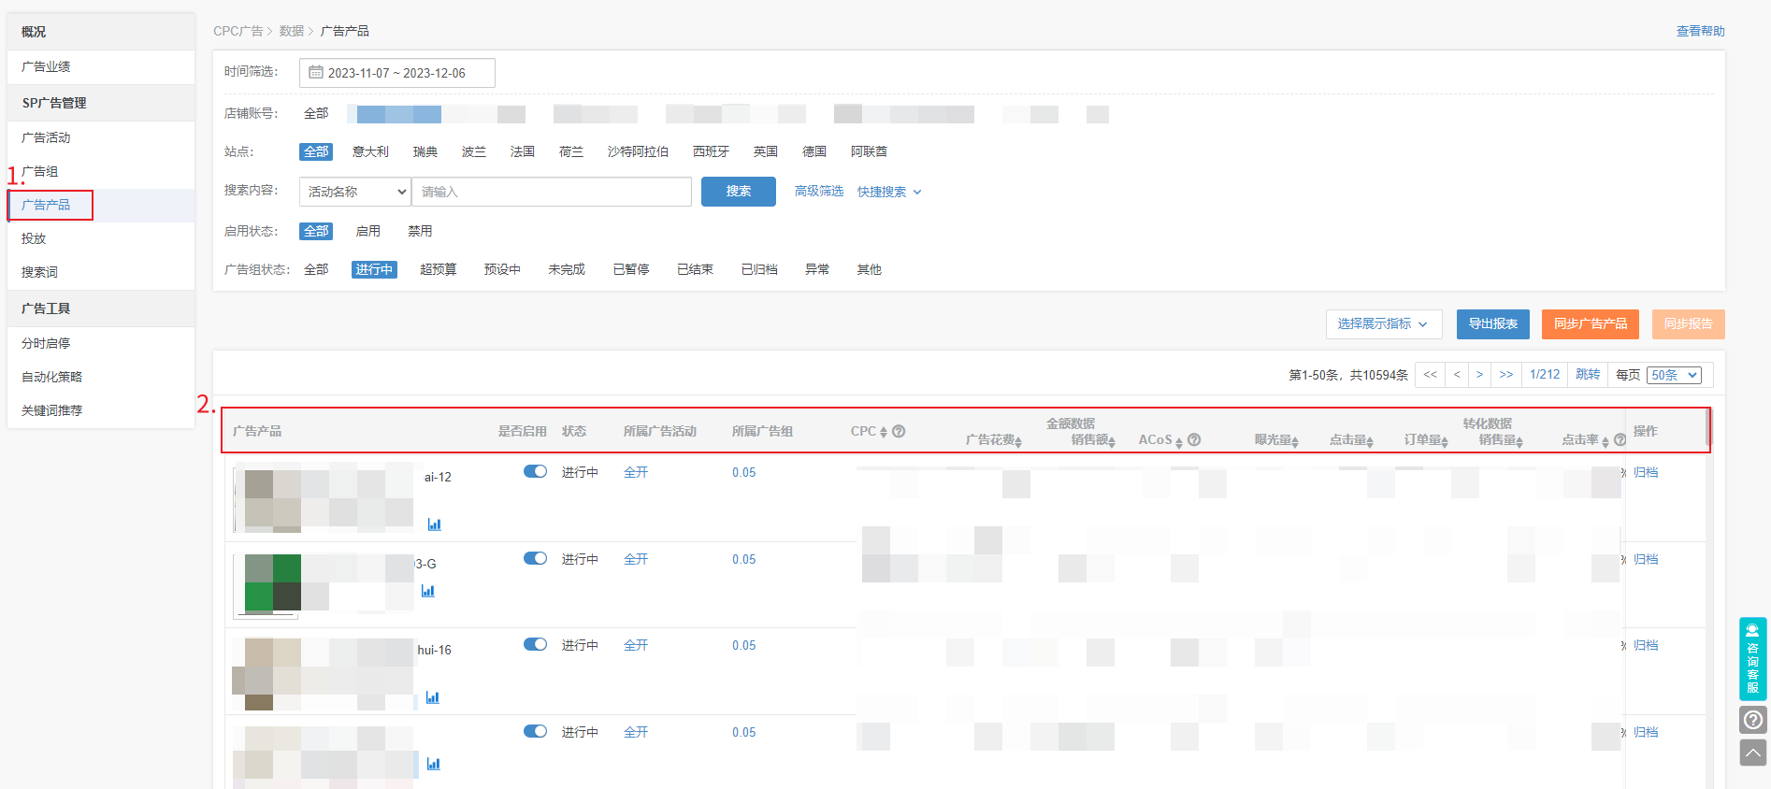Open the chart icon for product hui-16
Viewport: 1771px width, 789px height.
point(432,697)
